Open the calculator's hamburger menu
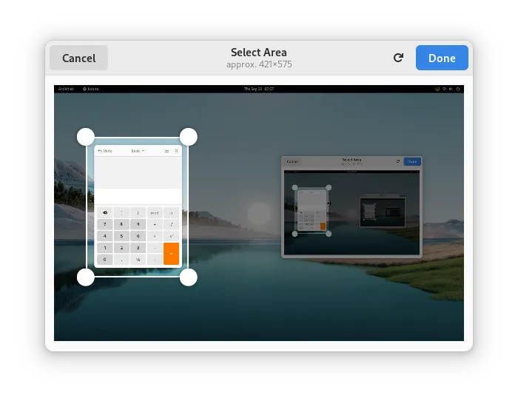This screenshot has width=518, height=401. tap(166, 151)
